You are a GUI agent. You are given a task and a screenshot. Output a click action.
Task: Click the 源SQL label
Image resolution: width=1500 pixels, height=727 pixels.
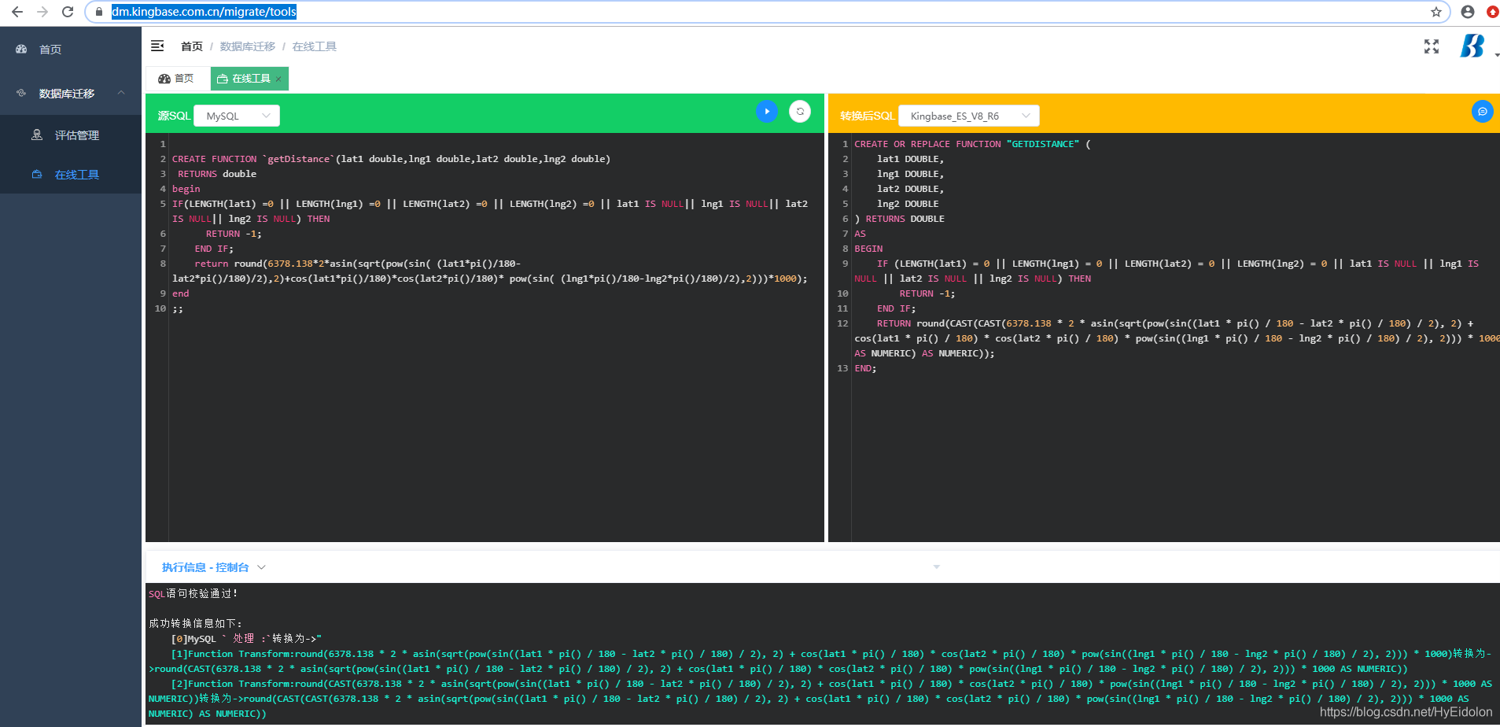point(174,116)
